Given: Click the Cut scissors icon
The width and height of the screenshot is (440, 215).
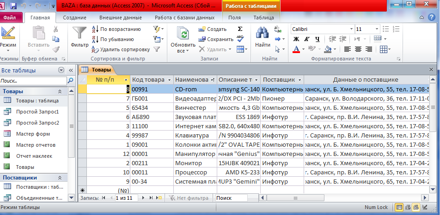Looking at the screenshot, I should click(x=55, y=29).
